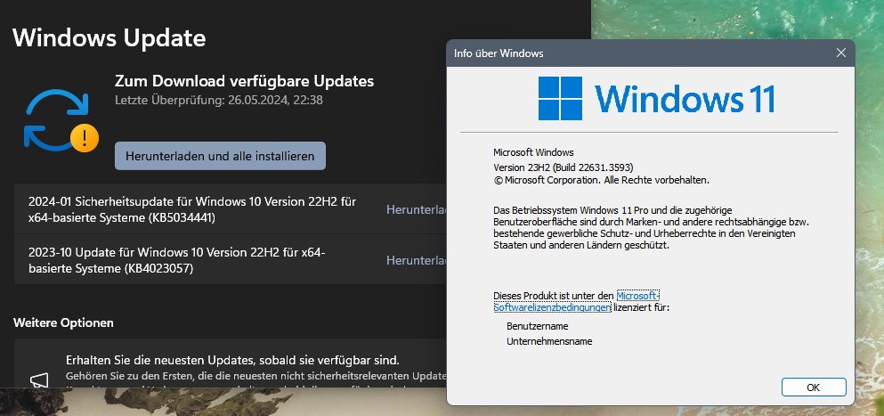Click Herunterladen next to KB5034441 update
Screen dimensions: 884x416
(x=416, y=209)
